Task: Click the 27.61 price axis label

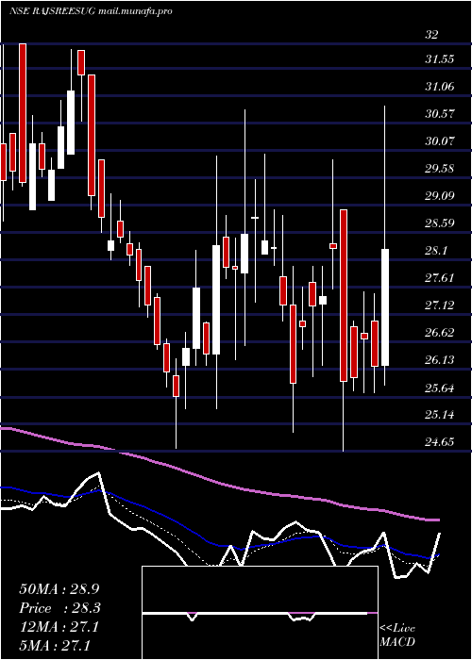Action: [x=439, y=278]
